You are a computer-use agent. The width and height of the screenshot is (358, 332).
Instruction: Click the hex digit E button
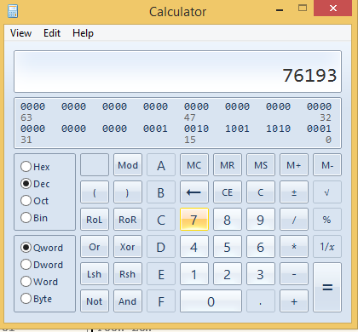[161, 274]
